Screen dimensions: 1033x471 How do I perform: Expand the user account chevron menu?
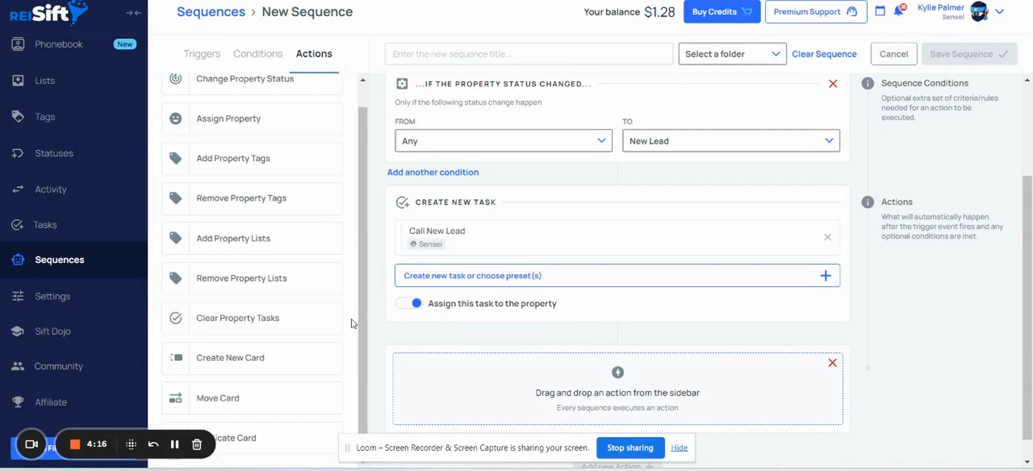(1000, 12)
